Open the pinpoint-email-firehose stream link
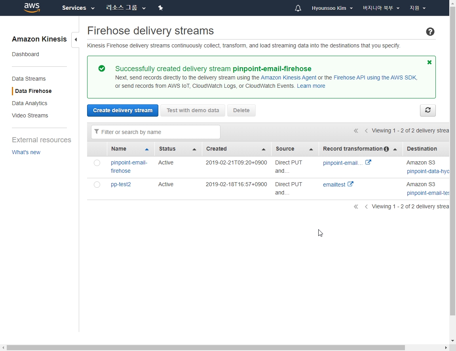This screenshot has width=456, height=351. click(x=129, y=167)
